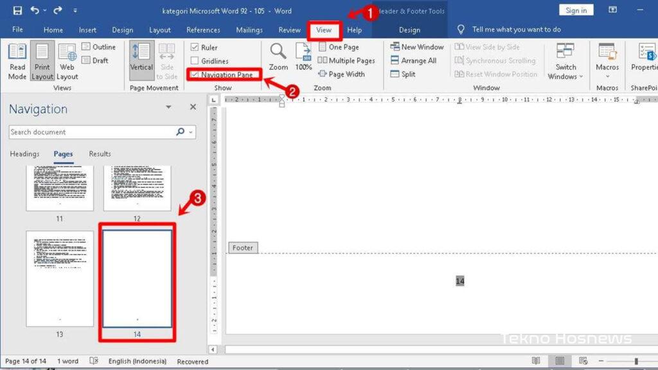This screenshot has height=370, width=658.
Task: Click the Save icon in title bar
Action: 17,10
